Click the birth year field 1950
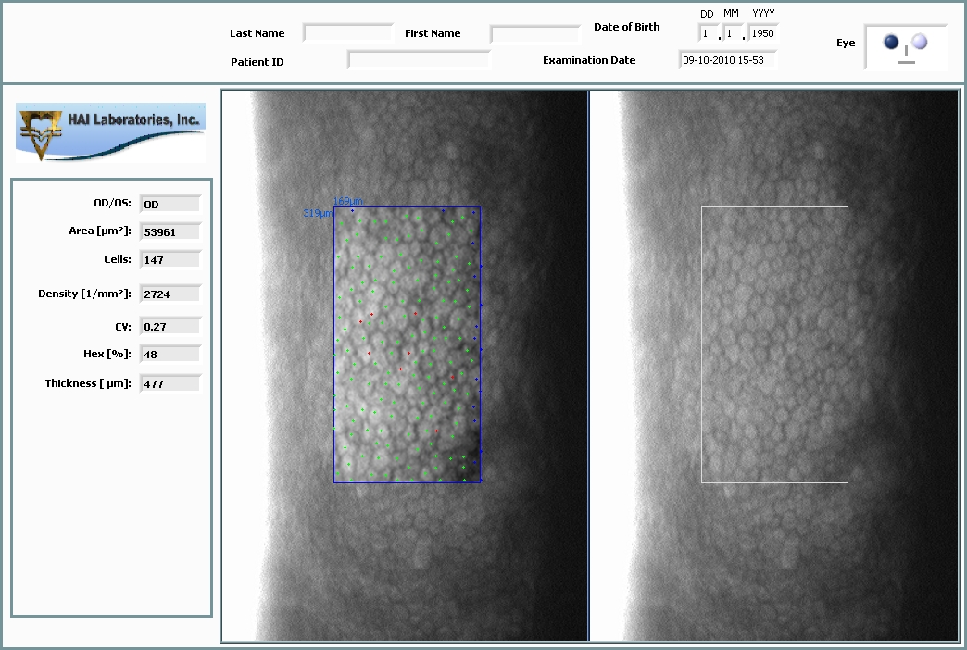967x650 pixels. [x=763, y=33]
